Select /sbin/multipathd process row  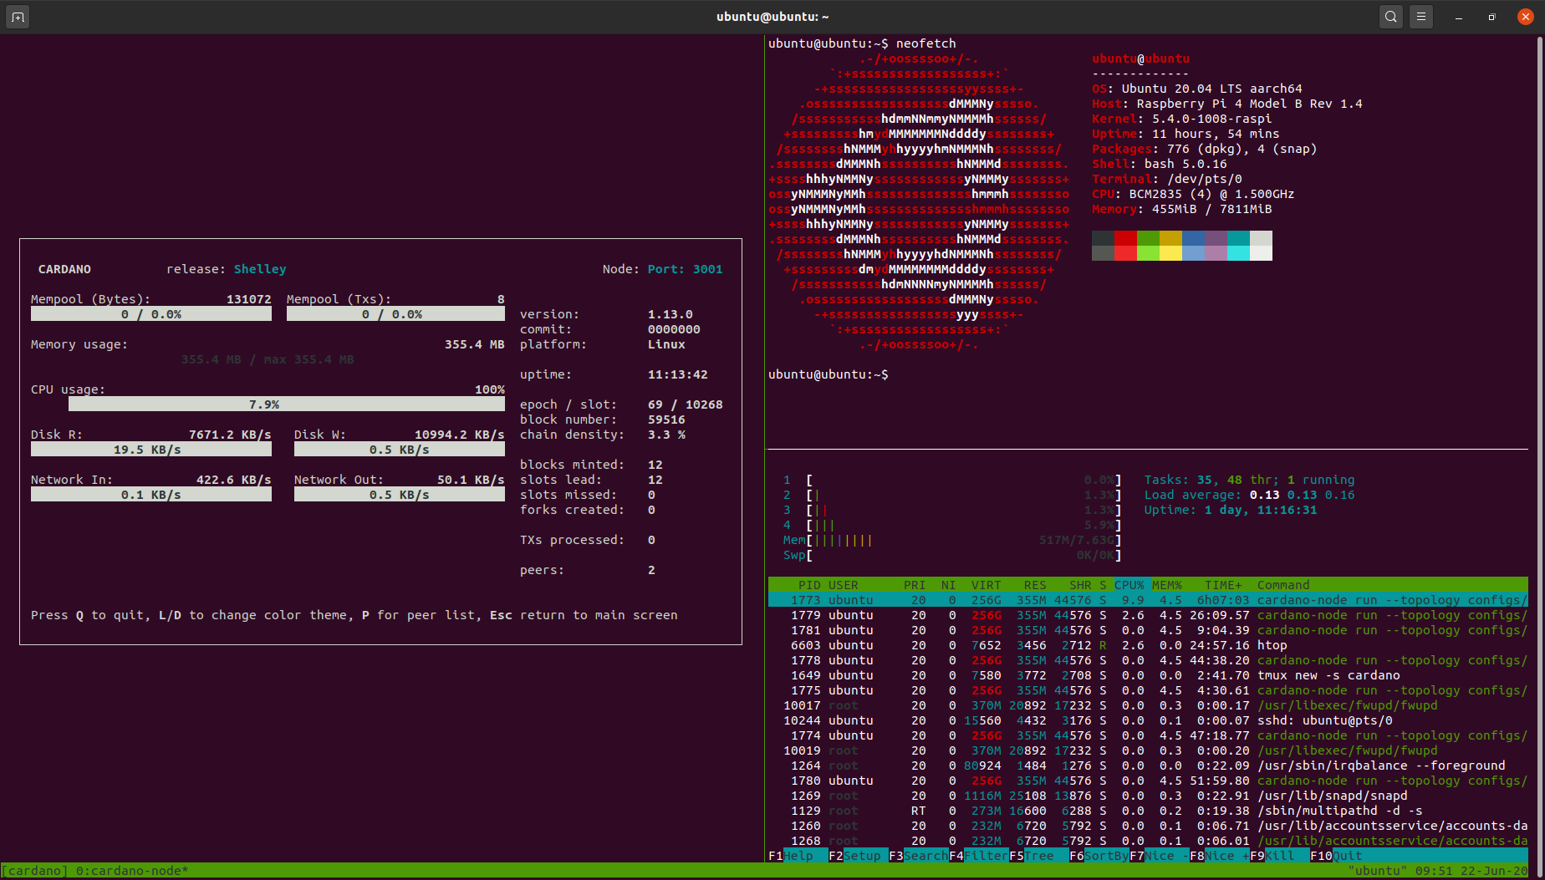point(1148,811)
